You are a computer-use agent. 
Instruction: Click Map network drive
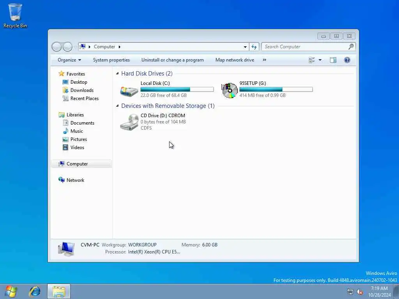pos(235,60)
